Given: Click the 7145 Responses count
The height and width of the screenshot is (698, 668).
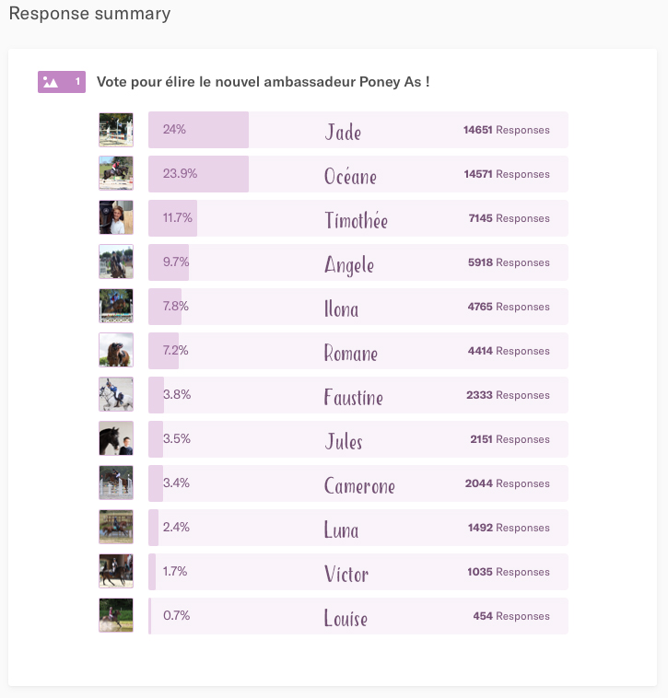Looking at the screenshot, I should pyautogui.click(x=509, y=218).
